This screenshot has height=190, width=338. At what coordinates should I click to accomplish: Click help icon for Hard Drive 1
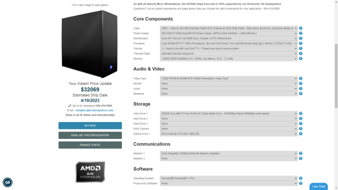[301, 114]
